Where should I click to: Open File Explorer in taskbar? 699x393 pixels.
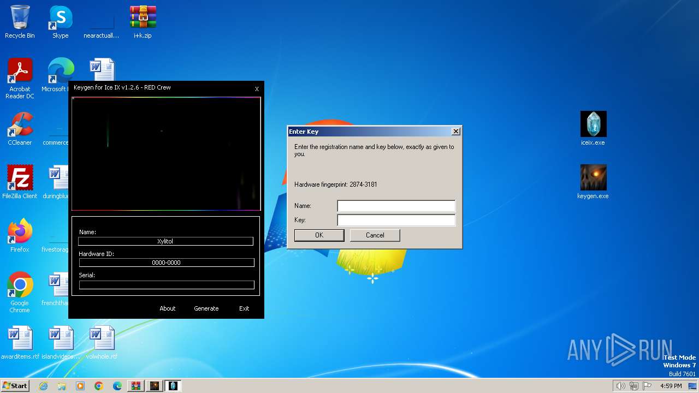tap(62, 386)
